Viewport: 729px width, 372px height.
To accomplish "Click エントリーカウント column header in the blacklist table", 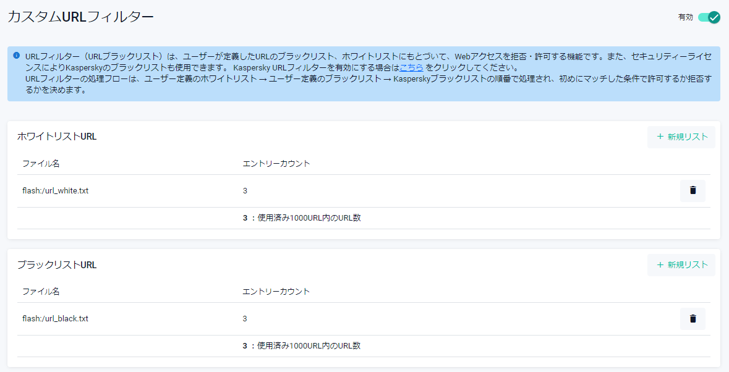I will (276, 292).
